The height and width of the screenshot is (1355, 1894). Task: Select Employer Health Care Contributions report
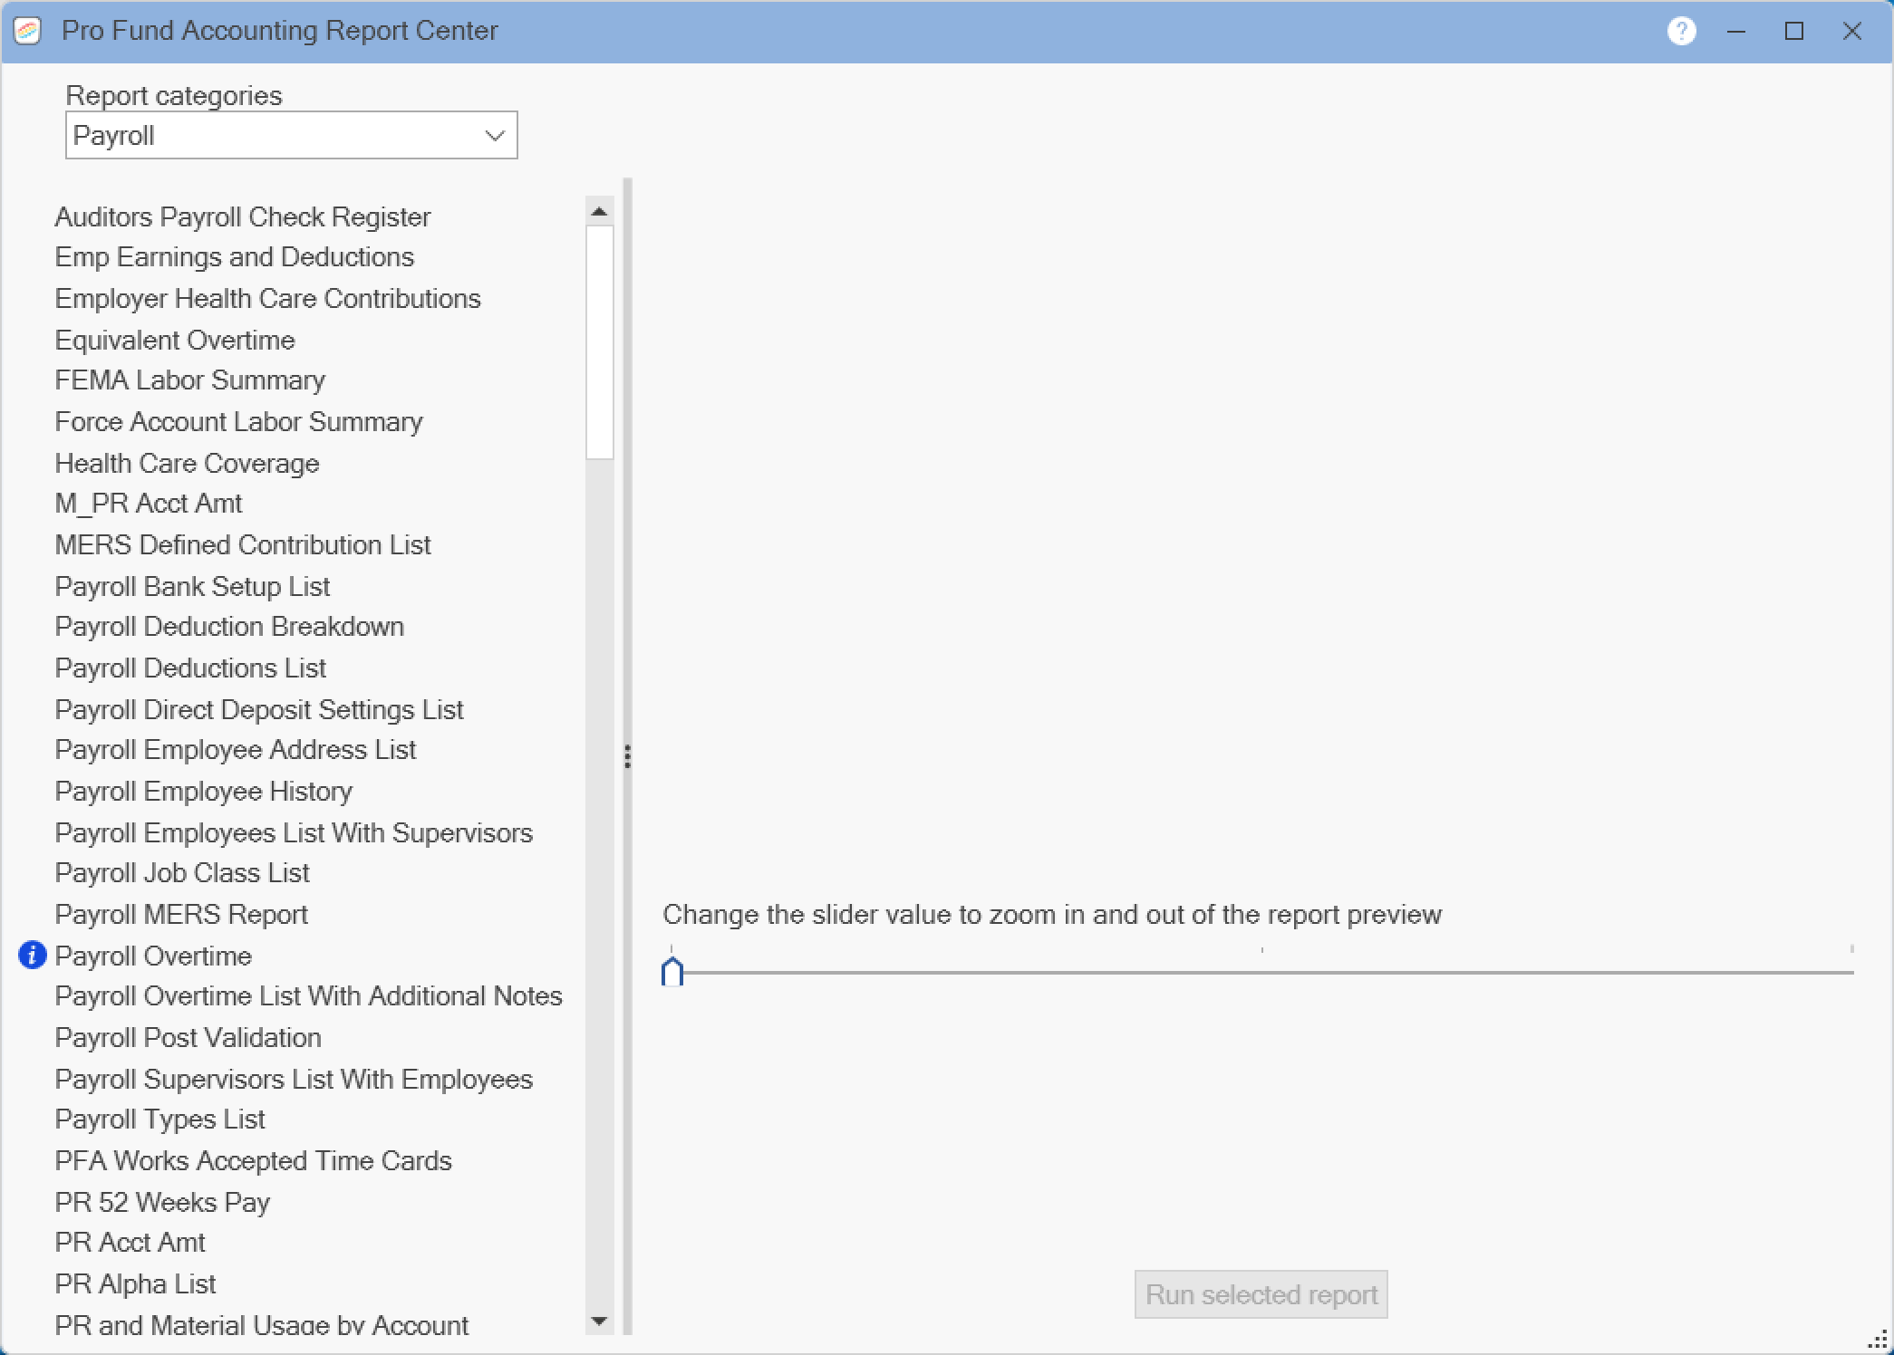click(267, 299)
